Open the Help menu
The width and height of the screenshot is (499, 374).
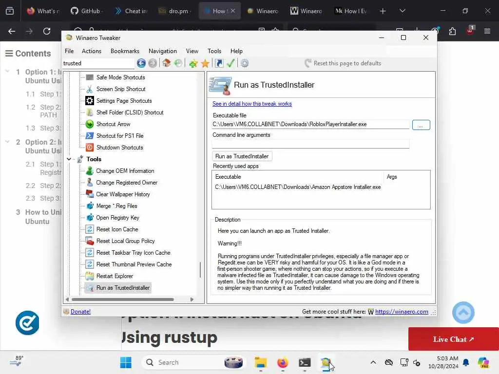click(x=236, y=51)
